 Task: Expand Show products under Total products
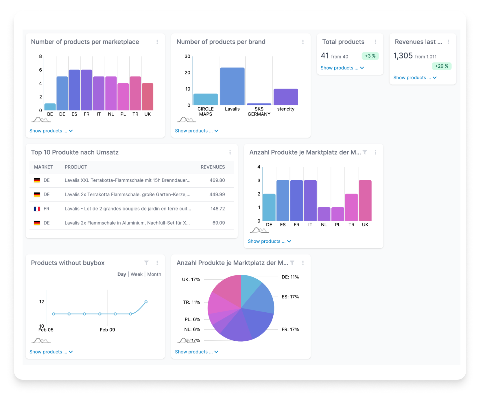pos(342,68)
